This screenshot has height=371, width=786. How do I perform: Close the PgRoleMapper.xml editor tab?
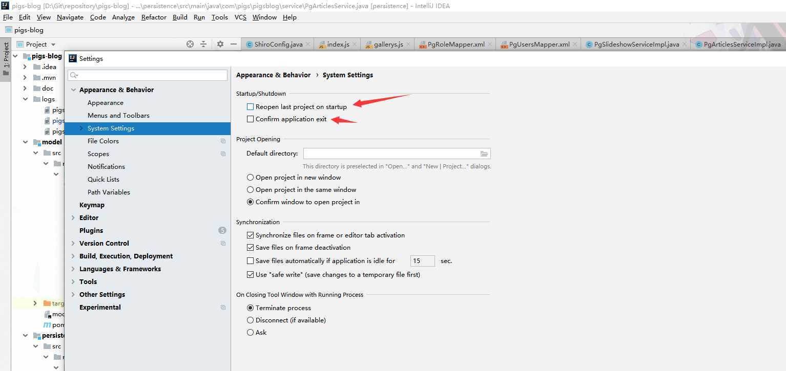coord(490,45)
